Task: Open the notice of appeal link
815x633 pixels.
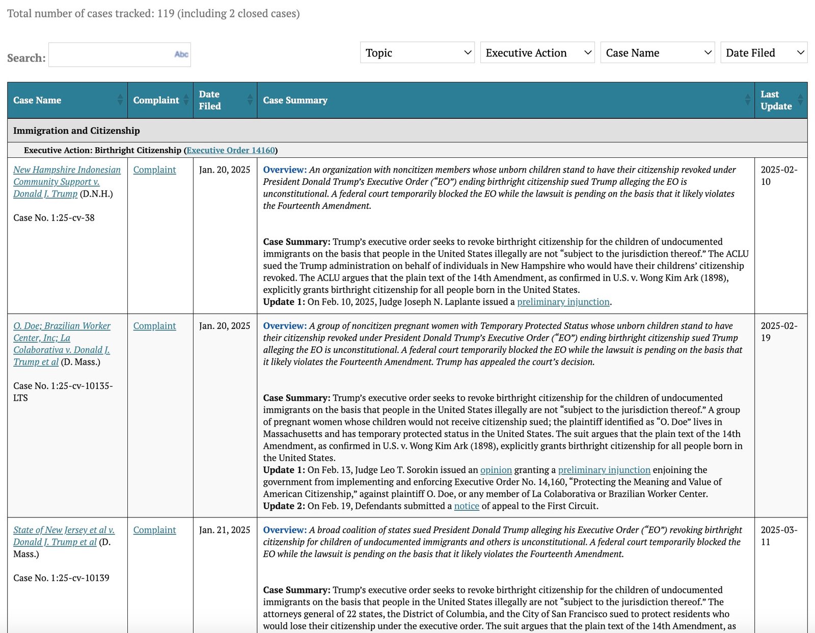Action: (x=467, y=506)
